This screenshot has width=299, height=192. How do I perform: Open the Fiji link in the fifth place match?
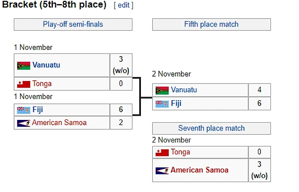(176, 104)
